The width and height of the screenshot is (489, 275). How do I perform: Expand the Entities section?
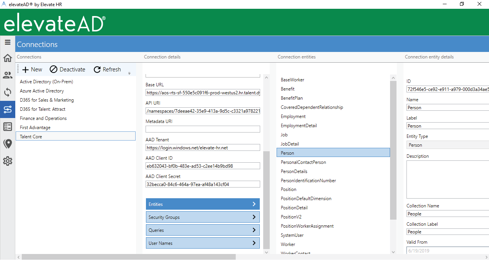coord(203,204)
